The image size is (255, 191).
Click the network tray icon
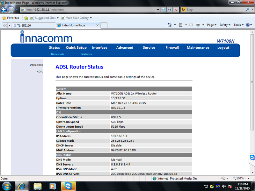tap(206, 186)
